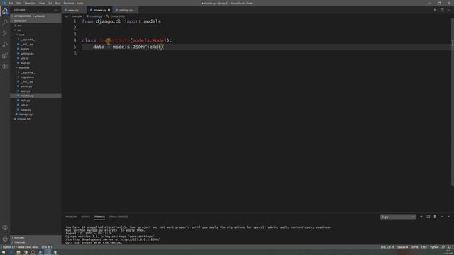Screen dimensions: 454x255
Task: Open the Run and Debug view
Action: (5, 44)
